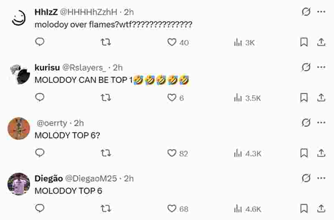Share Diegão's MOLODOY TOP 6 tweet
The image size is (334, 220).
point(321,208)
